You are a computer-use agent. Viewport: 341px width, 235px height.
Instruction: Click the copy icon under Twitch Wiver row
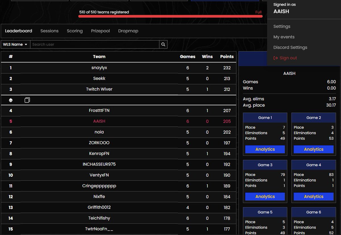pos(27,100)
